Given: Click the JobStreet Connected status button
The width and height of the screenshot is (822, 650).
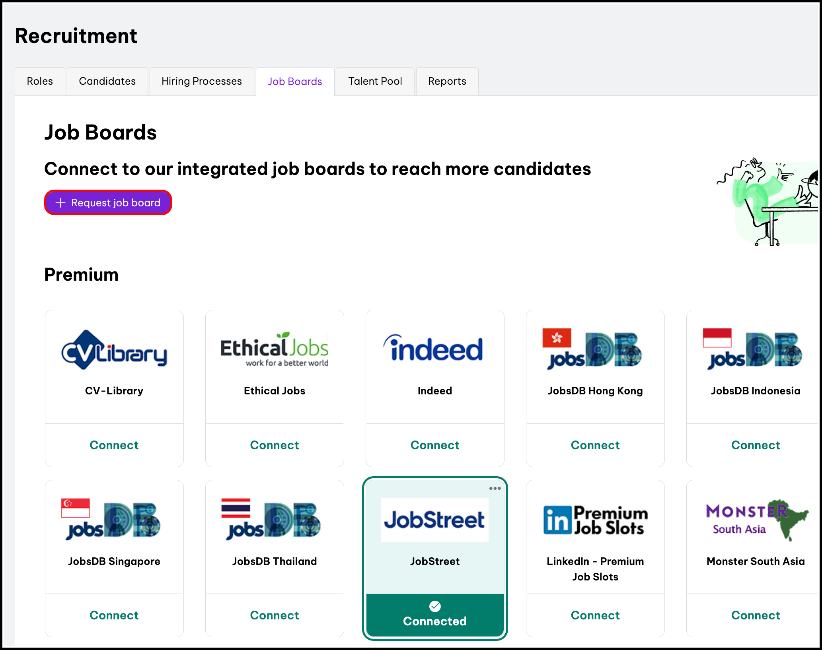Looking at the screenshot, I should [435, 615].
